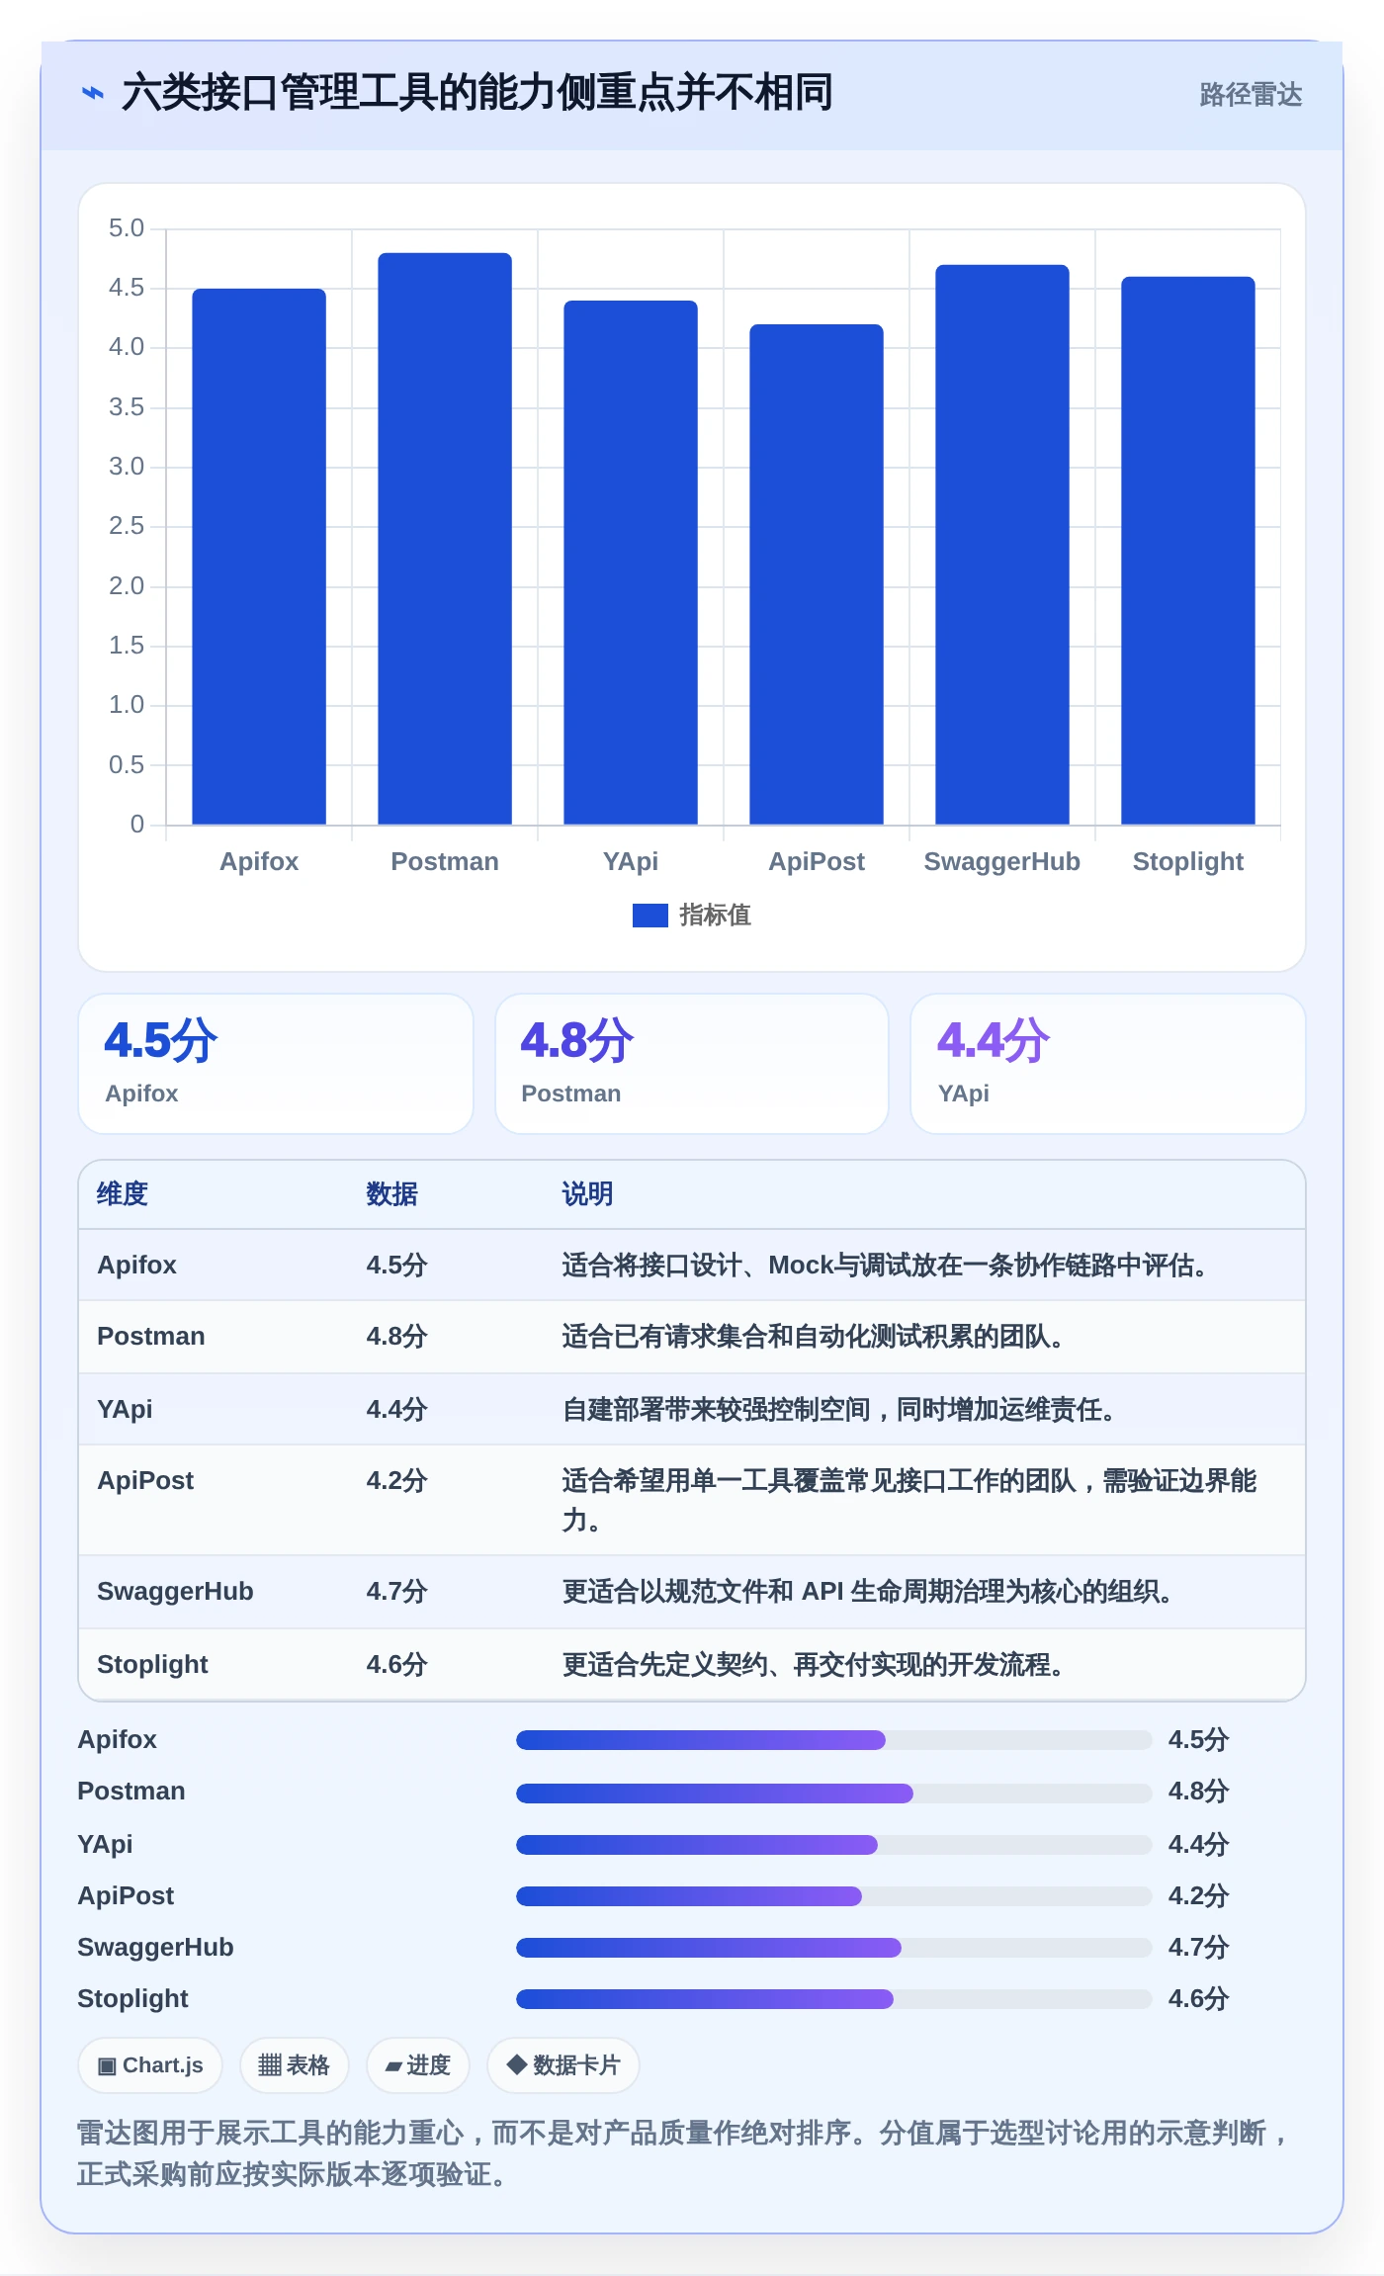Select the Chart.js tag chip
Image resolution: width=1384 pixels, height=2276 pixels.
pos(150,2065)
